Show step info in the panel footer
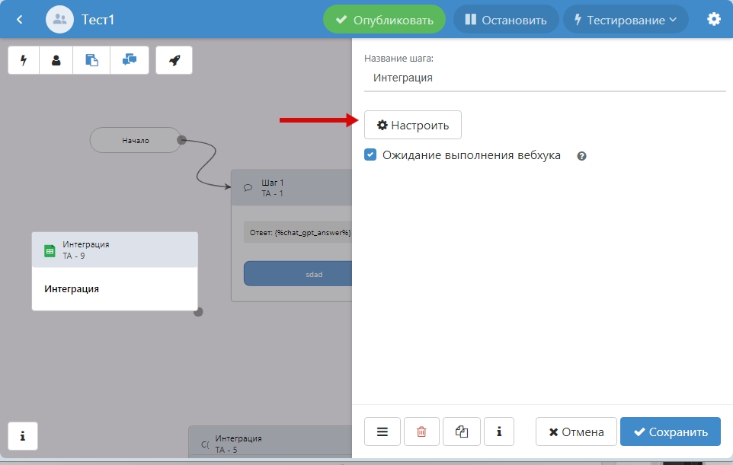733x465 pixels. (x=499, y=432)
